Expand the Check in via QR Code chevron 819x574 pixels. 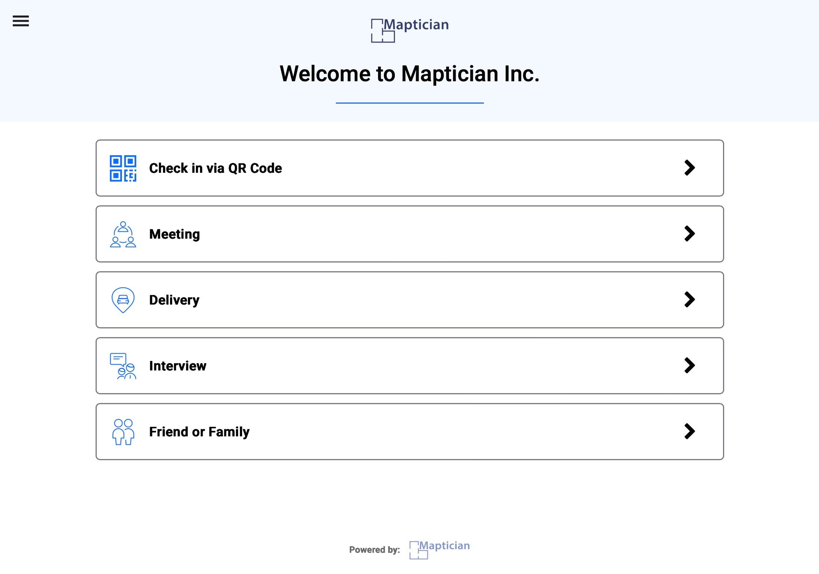pos(690,168)
